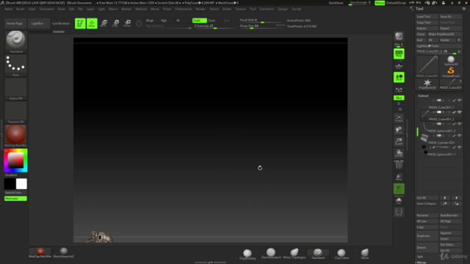Toggle Zadd mode
Image resolution: width=470 pixels, height=264 pixels.
[199, 21]
